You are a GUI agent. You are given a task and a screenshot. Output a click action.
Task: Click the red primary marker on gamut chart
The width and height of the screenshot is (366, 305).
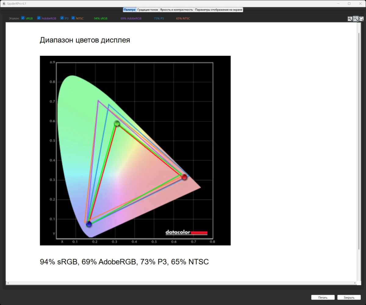coord(184,177)
